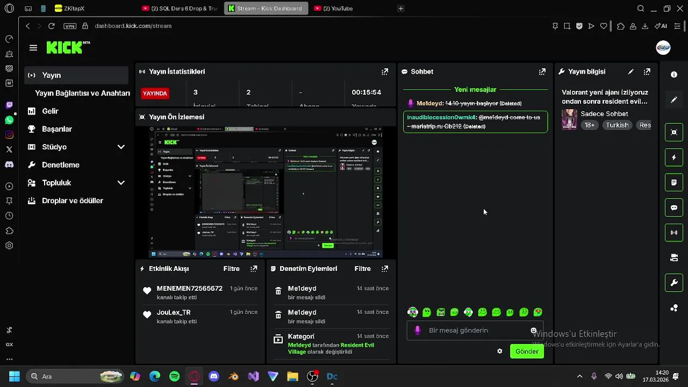Toggle the stream preview widget icon
Screen dimensions: 688x387
coord(674,132)
